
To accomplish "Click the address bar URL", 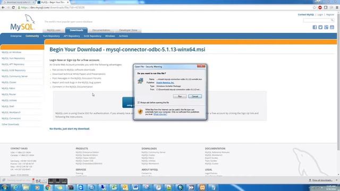I will click(53, 7).
